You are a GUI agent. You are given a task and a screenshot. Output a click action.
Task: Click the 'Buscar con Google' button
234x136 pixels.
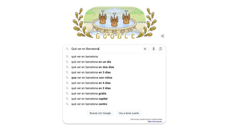tap(100, 113)
